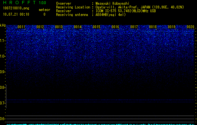Viewport: 197px width, 125px height.
Task: Click the 1.1 kHz axis label
Action: point(3,41)
